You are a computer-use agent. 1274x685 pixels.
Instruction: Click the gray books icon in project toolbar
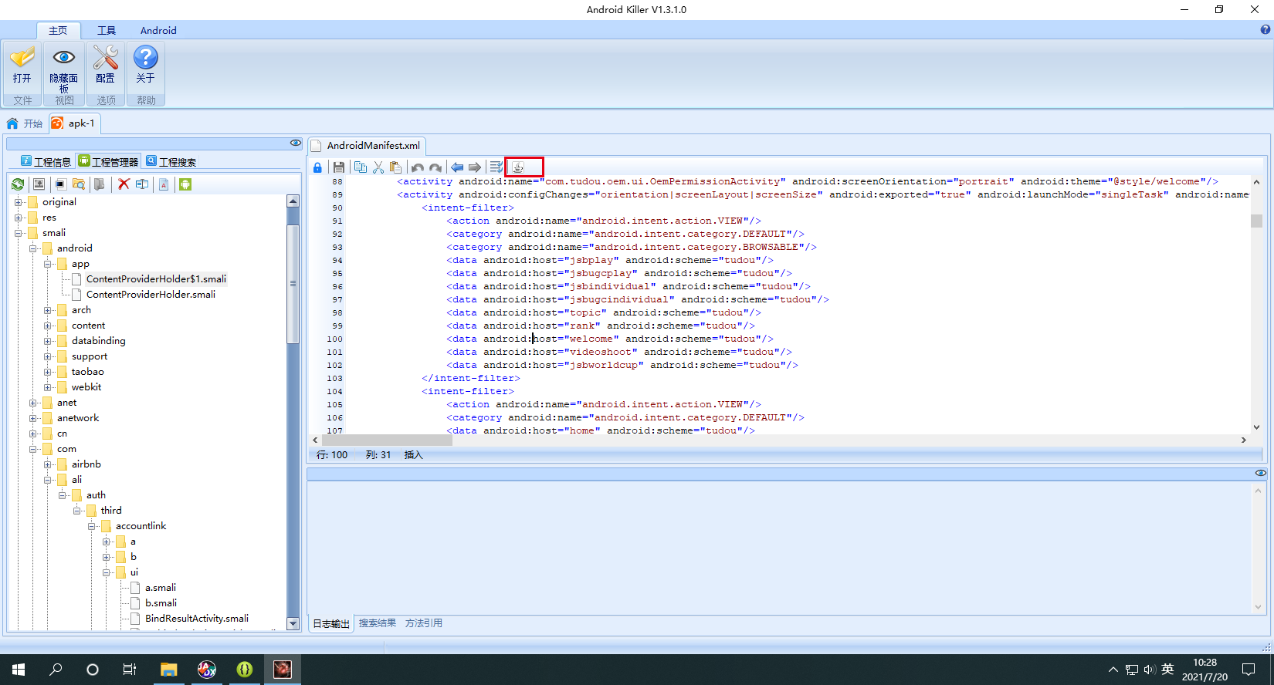tap(100, 184)
